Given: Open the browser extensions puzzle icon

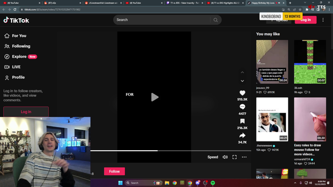Looking at the screenshot, I should [306, 9].
